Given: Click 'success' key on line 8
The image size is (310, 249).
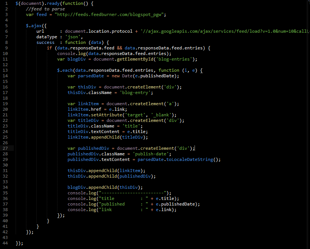Looking at the screenshot, I should 45,43.
